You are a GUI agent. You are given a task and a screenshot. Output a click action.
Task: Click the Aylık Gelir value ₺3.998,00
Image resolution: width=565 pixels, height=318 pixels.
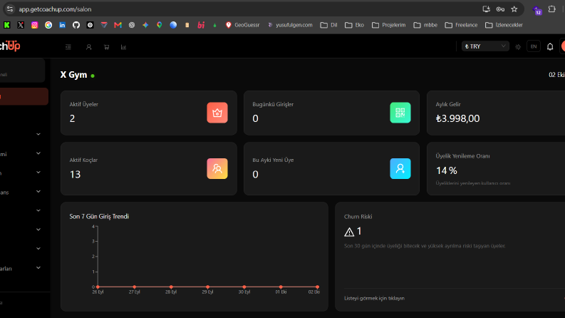(x=457, y=118)
